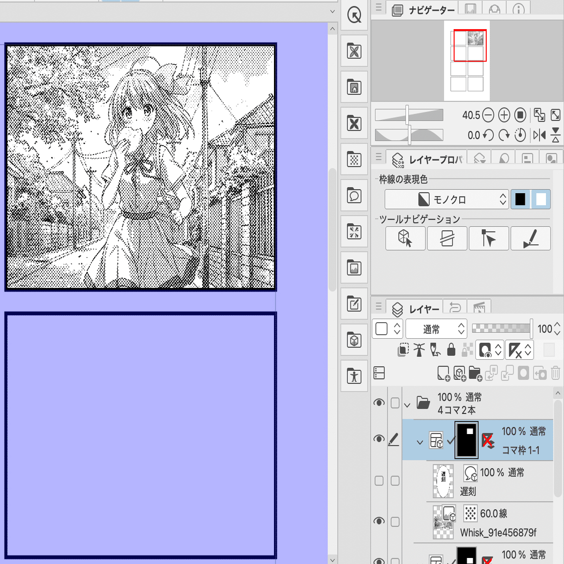Click the Navigator page thumbnail preview
The height and width of the screenshot is (564, 564).
pos(467,60)
